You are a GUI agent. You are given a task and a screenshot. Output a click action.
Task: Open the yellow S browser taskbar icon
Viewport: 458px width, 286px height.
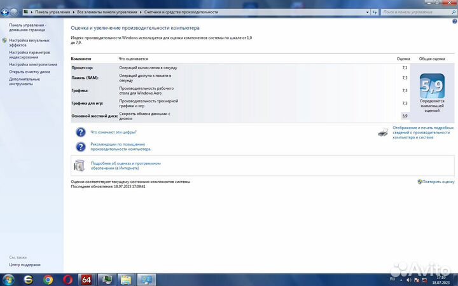pos(28,280)
